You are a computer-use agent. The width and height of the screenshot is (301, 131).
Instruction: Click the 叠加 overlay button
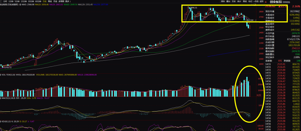(x=228, y=1)
